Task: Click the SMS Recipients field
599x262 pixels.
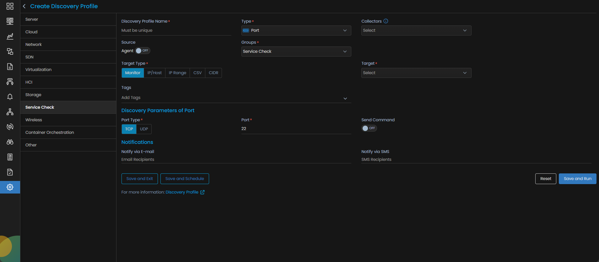Action: (x=476, y=160)
